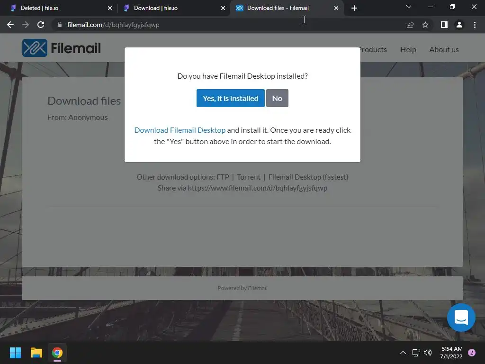This screenshot has width=485, height=364.
Task: Click the 'Do you have Filemail Desktop installed?' text
Action: [242, 76]
